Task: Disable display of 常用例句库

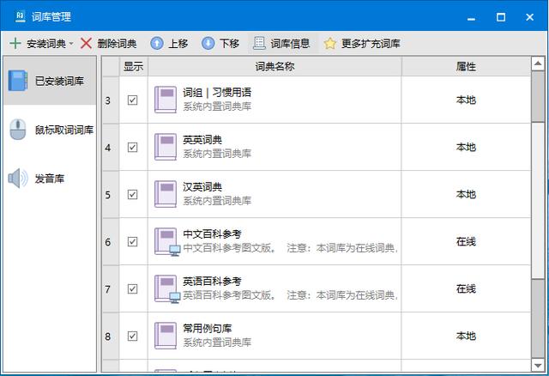Action: [x=132, y=336]
